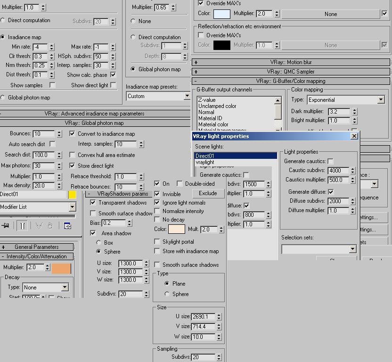Screen dimensions: 392x362
Task: Select the Irradiance map radio button
Action: click(2, 37)
